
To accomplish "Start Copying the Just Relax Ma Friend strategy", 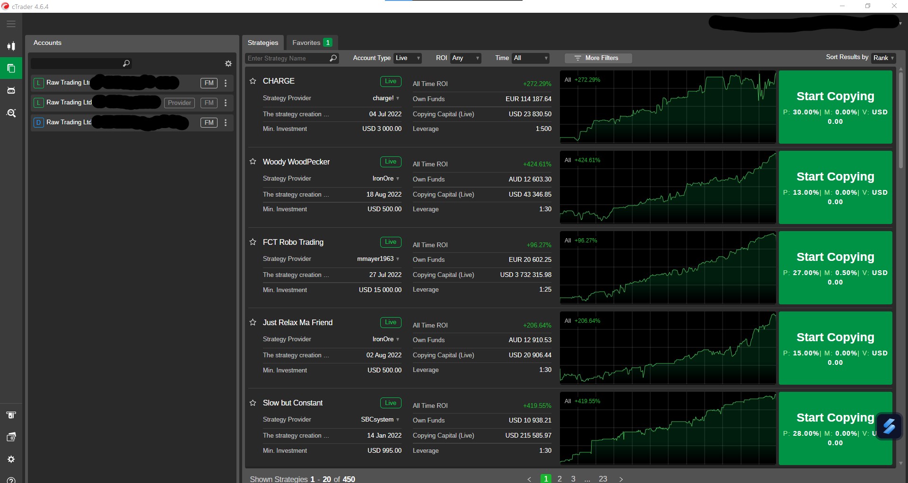I will (x=835, y=348).
